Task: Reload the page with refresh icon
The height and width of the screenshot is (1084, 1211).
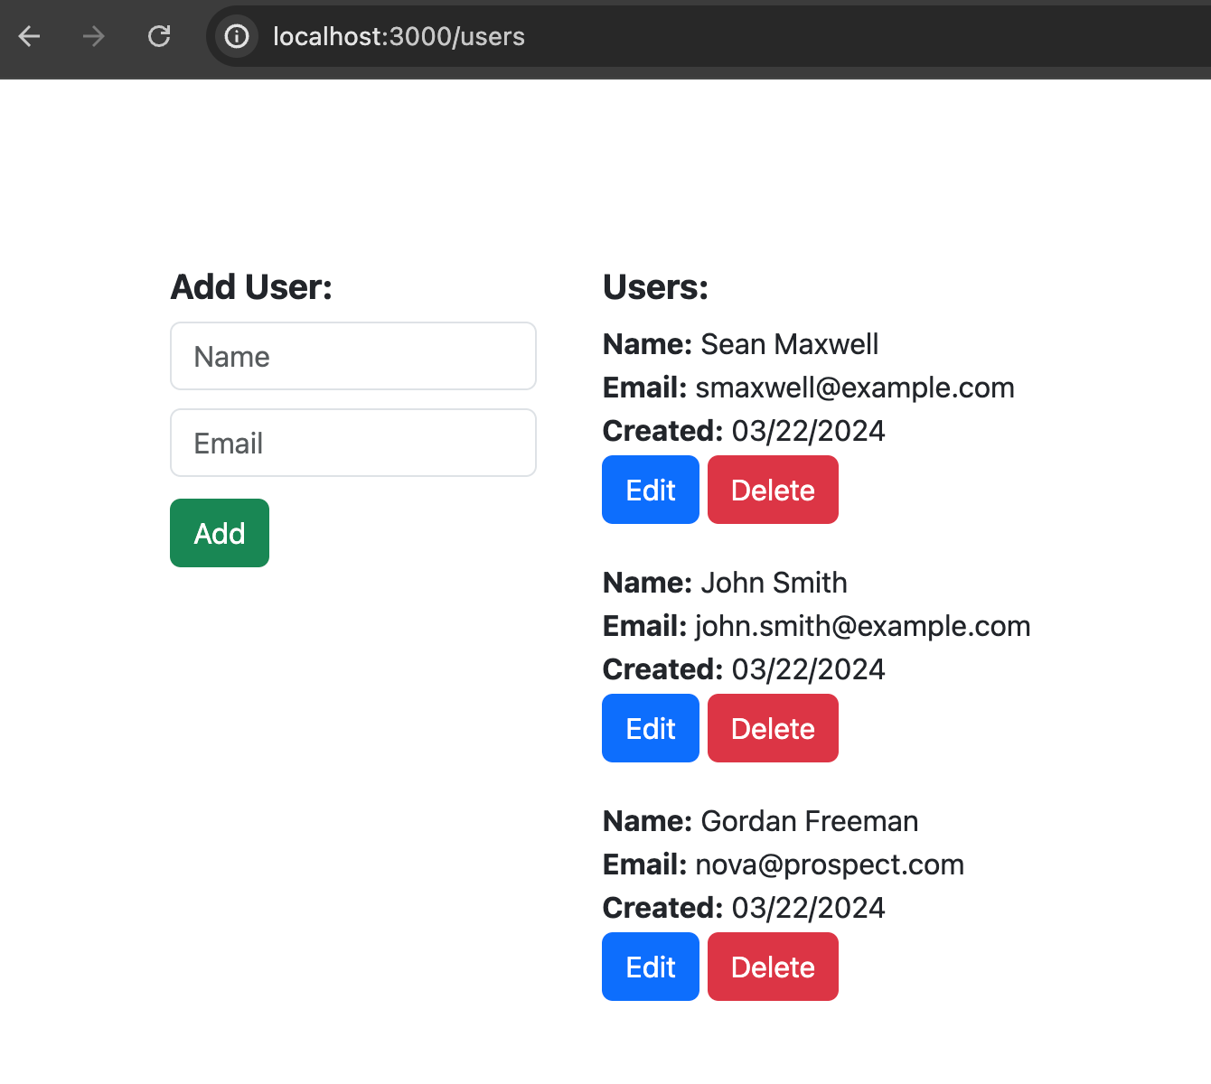Action: point(159,36)
